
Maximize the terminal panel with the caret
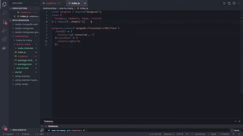coord(235,121)
